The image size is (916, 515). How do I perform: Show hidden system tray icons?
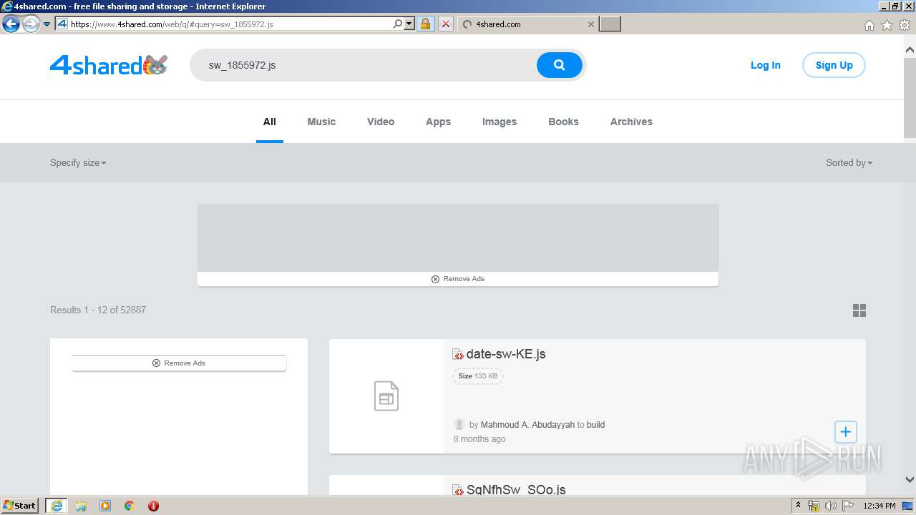click(x=798, y=506)
